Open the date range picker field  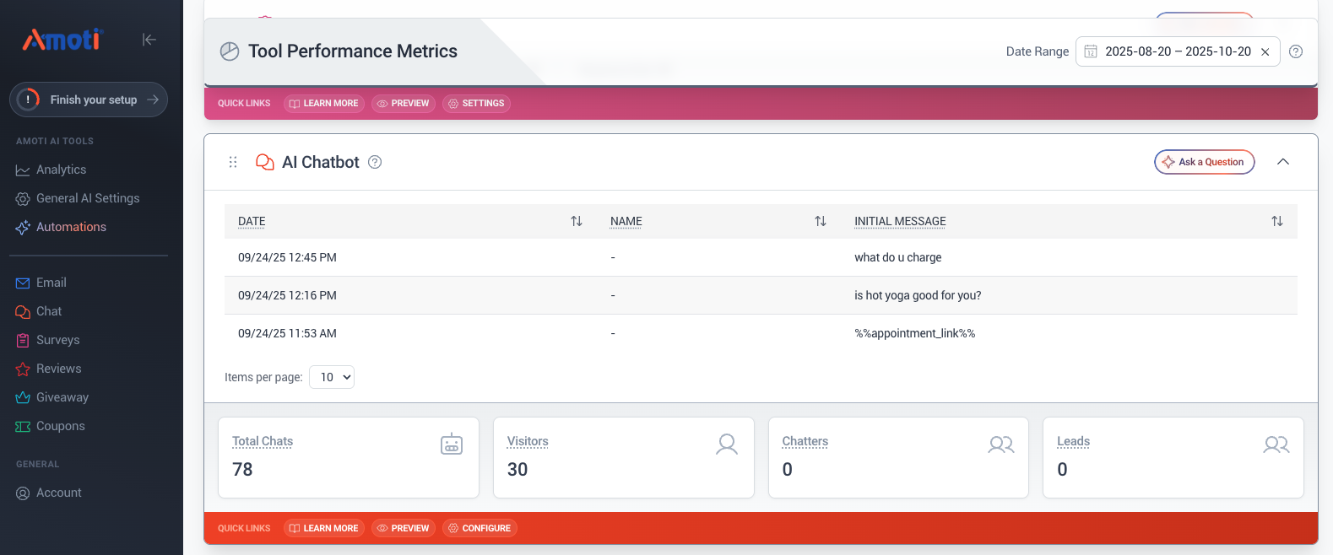1177,51
